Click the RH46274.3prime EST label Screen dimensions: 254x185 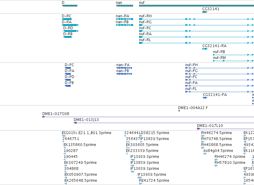tap(230, 157)
